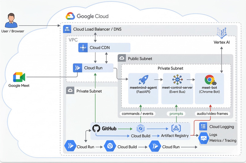Screen dimensions: 246x163
Task: Click the "Public Subnet" label
Action: (140, 59)
